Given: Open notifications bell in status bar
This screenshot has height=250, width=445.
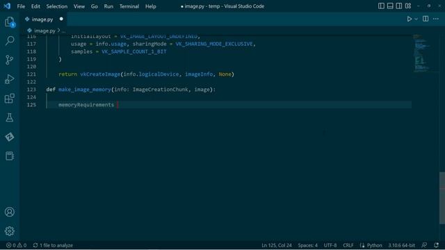Looking at the screenshot, I should [x=436, y=245].
